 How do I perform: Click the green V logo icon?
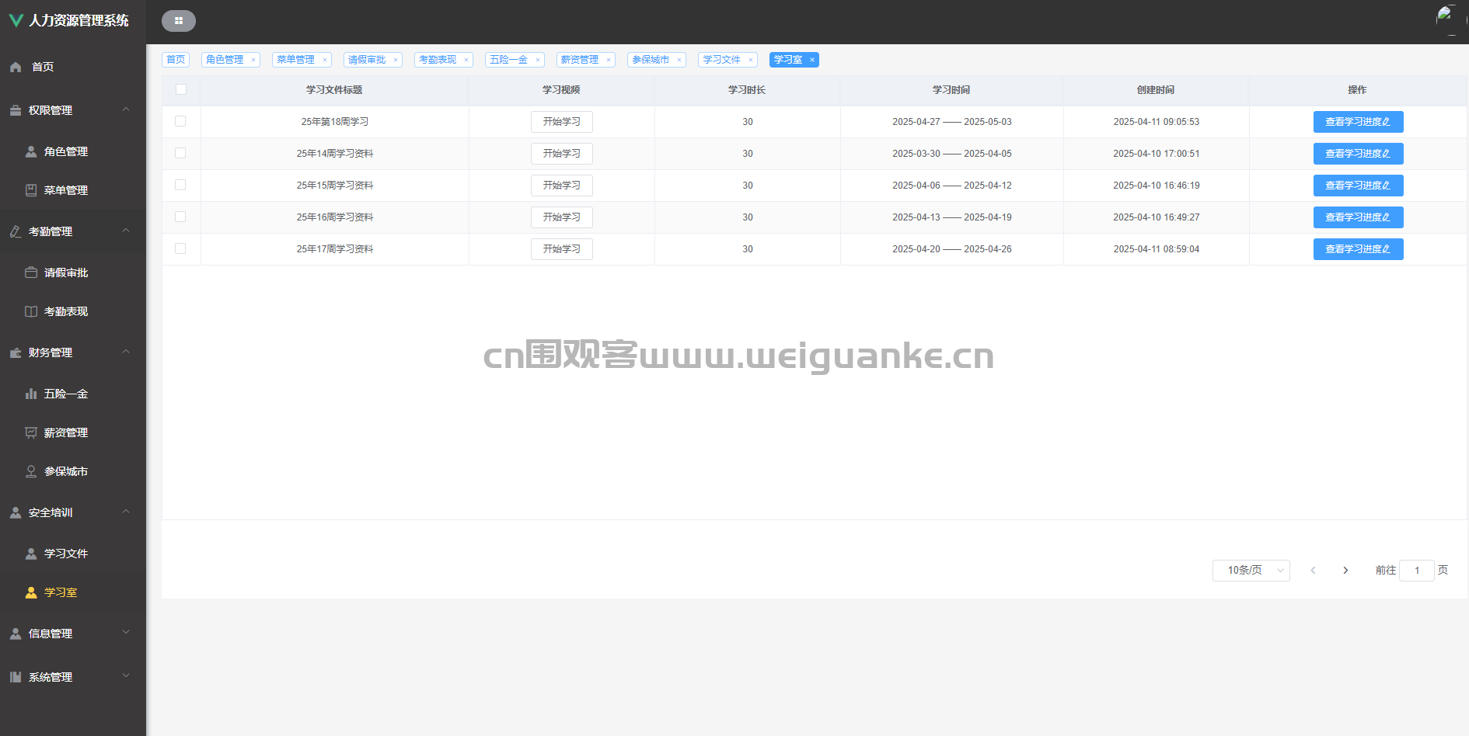[16, 20]
